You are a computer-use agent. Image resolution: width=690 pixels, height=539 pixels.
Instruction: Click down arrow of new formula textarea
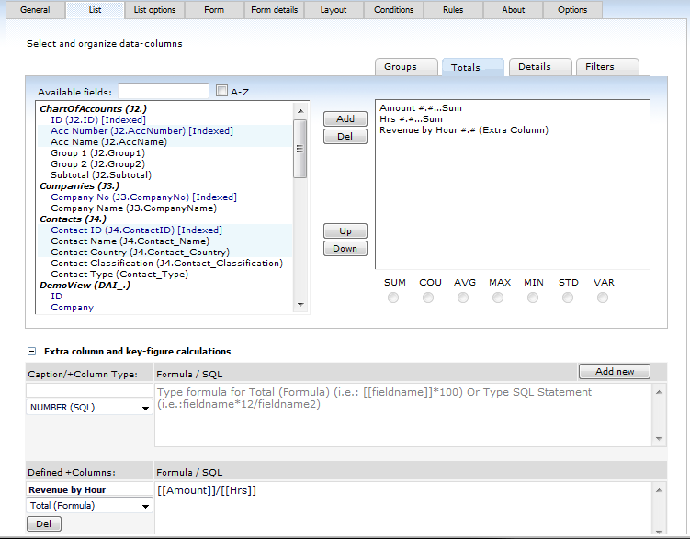[x=659, y=438]
